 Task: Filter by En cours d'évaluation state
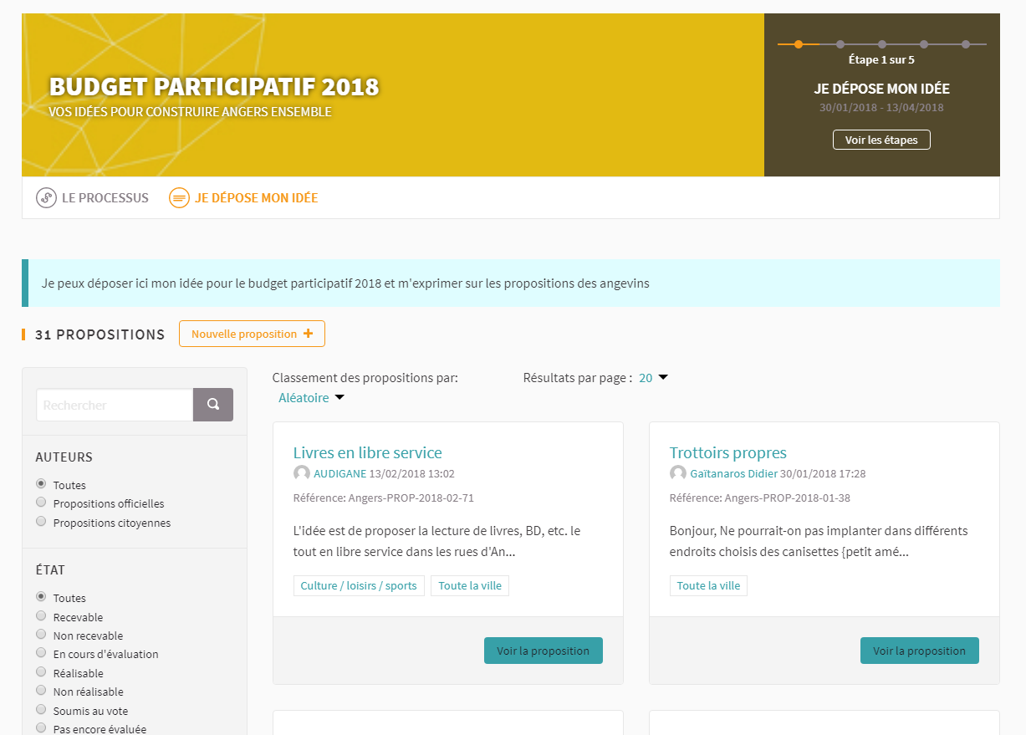click(41, 653)
